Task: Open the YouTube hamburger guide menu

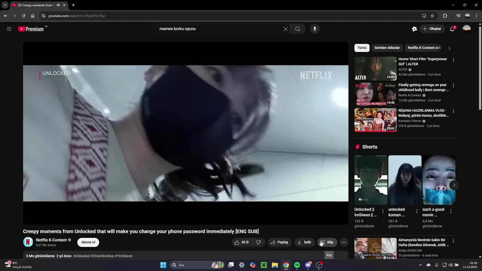Action: (x=9, y=29)
